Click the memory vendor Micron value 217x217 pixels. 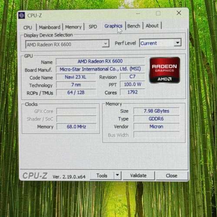tap(157, 127)
